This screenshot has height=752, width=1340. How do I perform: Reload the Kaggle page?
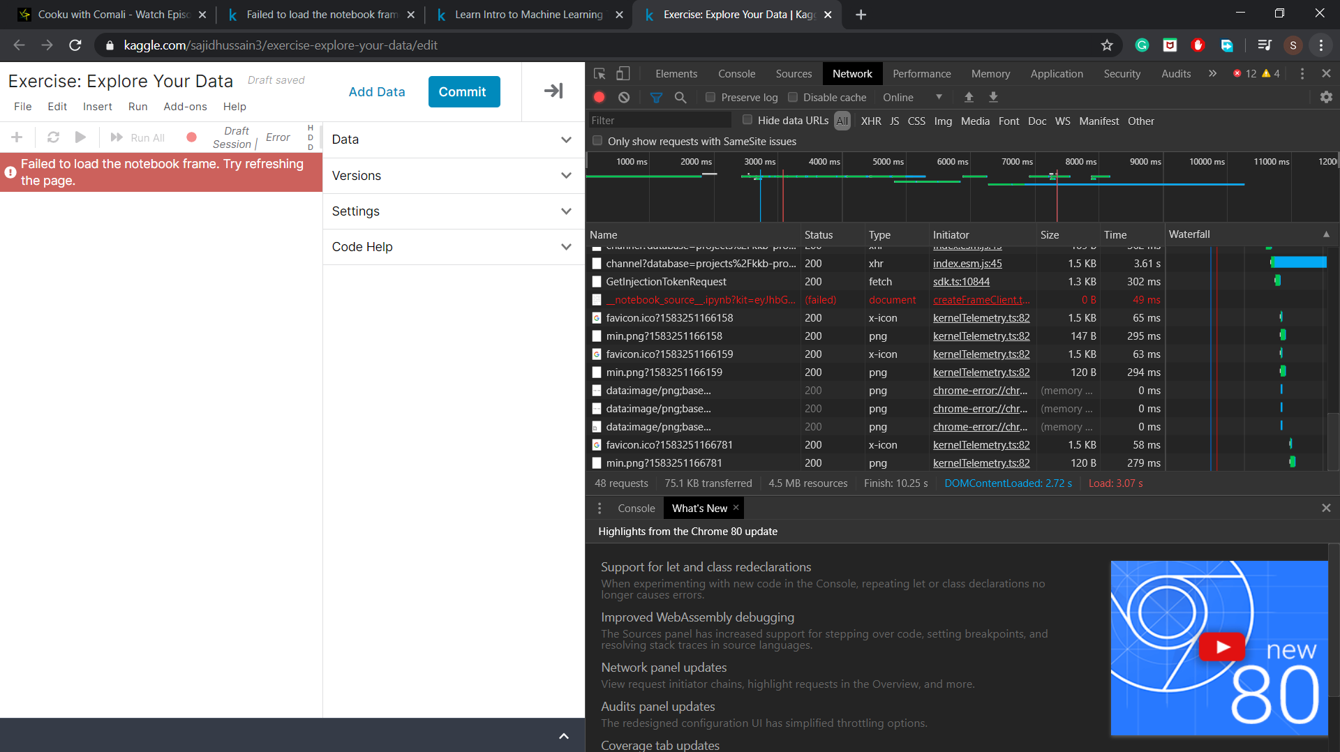pos(75,45)
